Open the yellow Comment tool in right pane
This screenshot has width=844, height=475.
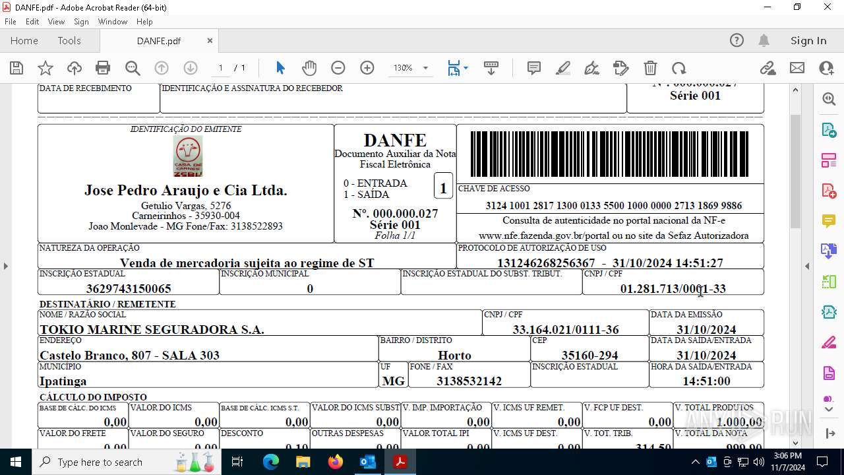829,221
